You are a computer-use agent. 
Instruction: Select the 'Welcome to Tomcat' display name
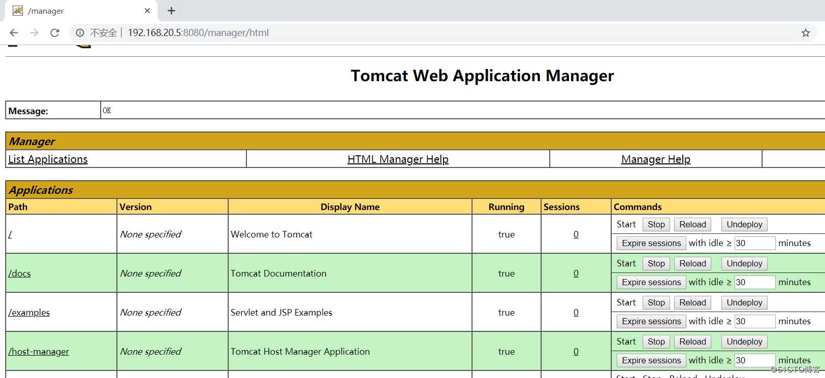click(272, 234)
